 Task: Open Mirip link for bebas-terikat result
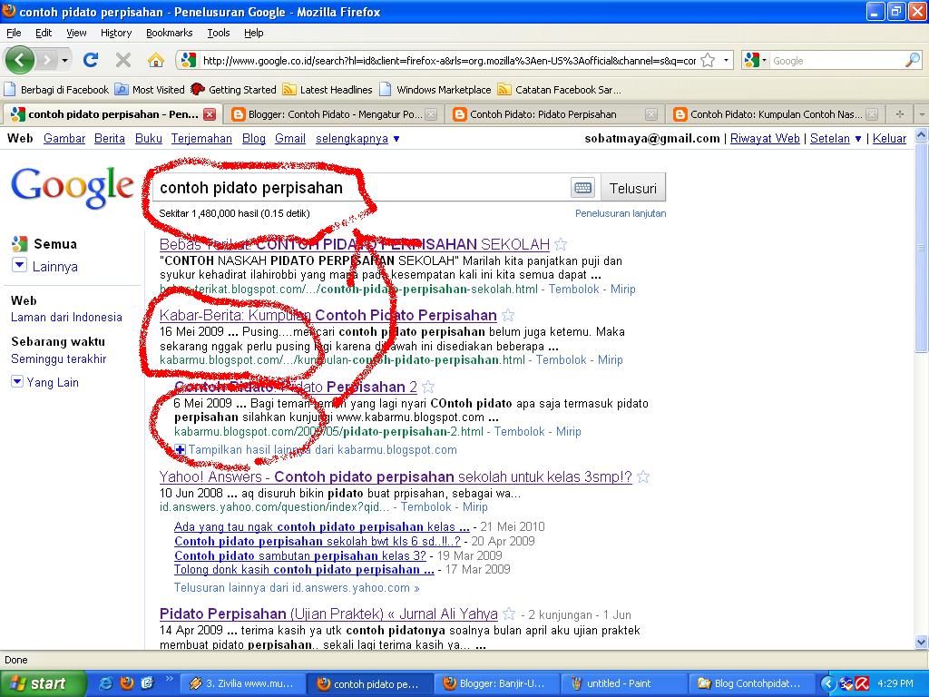pyautogui.click(x=622, y=290)
